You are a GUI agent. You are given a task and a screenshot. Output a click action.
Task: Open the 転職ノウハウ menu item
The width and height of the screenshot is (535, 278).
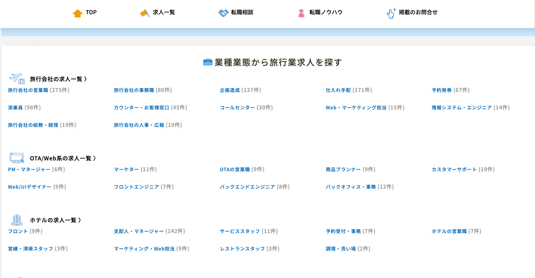(x=326, y=12)
